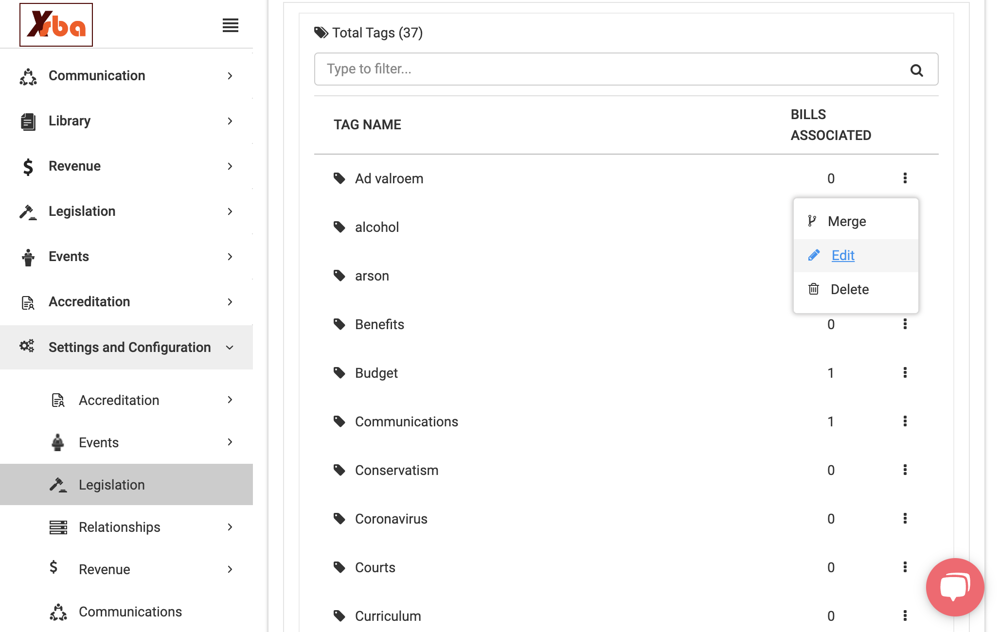Open options menu for Communications tag
Viewport: 1000px width, 632px height.
(x=905, y=421)
